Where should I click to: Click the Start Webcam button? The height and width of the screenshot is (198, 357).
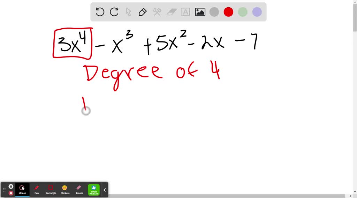[x=94, y=190]
